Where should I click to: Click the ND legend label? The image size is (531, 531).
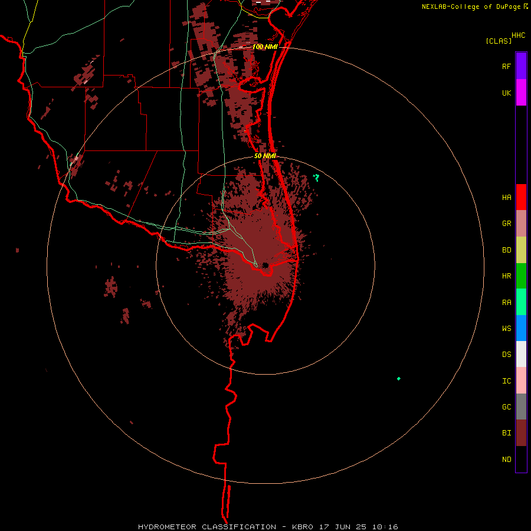pos(506,460)
